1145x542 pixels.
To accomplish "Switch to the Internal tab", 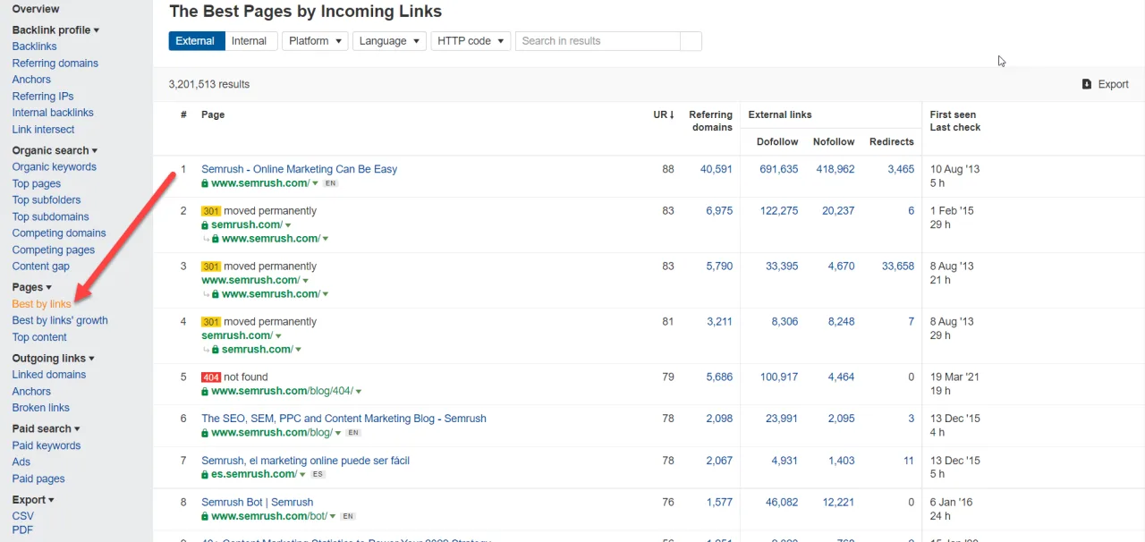I will point(250,40).
